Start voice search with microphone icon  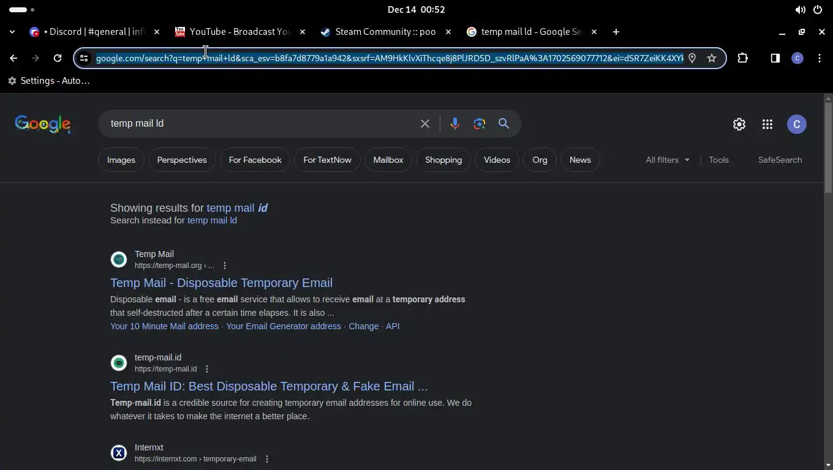[454, 124]
